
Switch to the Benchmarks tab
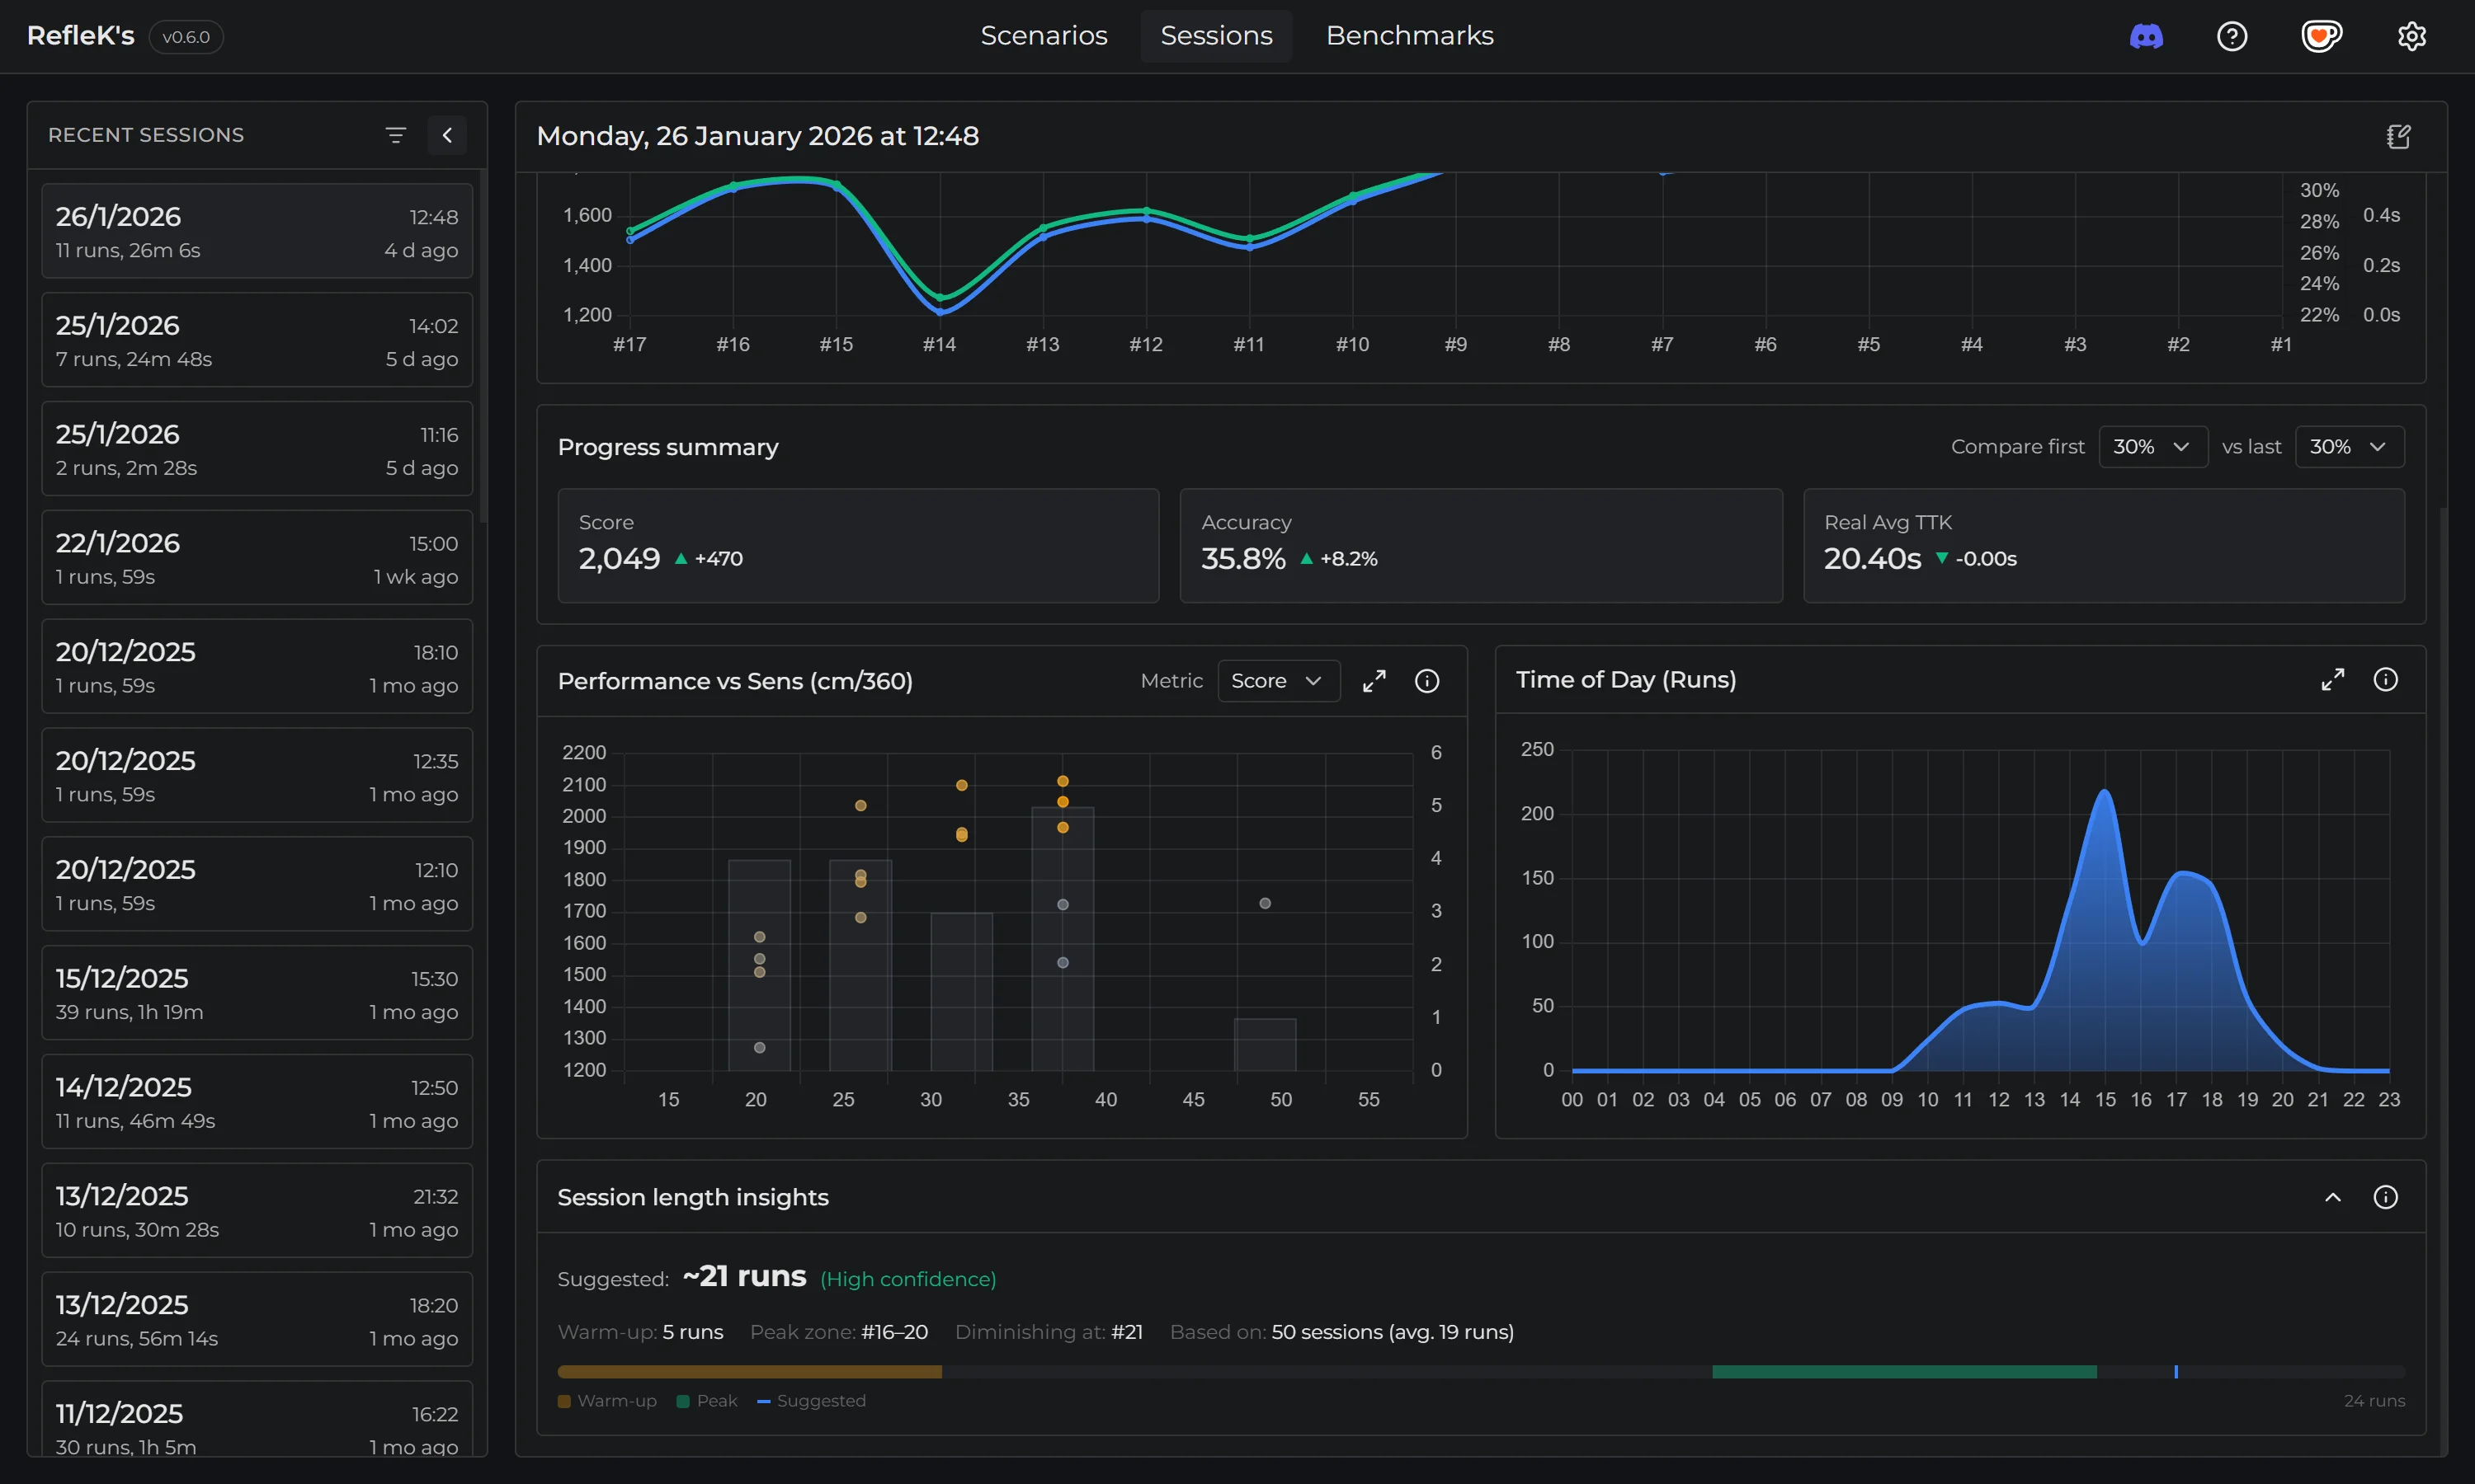click(x=1410, y=35)
